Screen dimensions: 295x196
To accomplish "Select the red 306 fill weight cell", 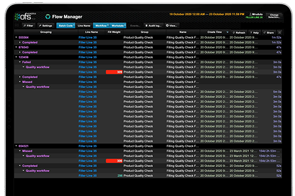I will [x=114, y=161].
